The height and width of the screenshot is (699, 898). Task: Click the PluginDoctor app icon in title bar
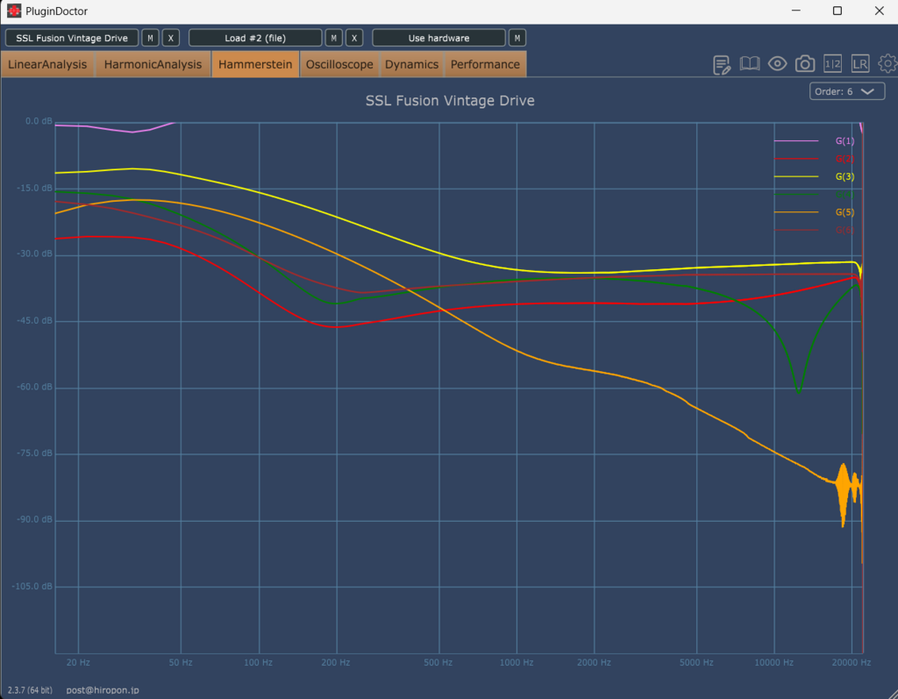point(14,11)
